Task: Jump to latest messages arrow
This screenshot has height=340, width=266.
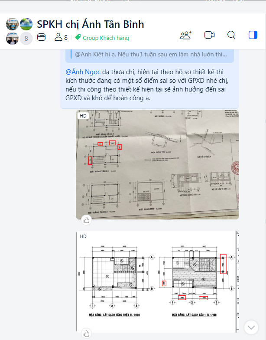Action: pos(251,327)
